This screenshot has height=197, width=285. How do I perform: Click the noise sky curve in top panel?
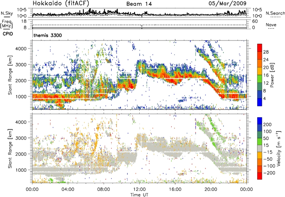(x=140, y=14)
